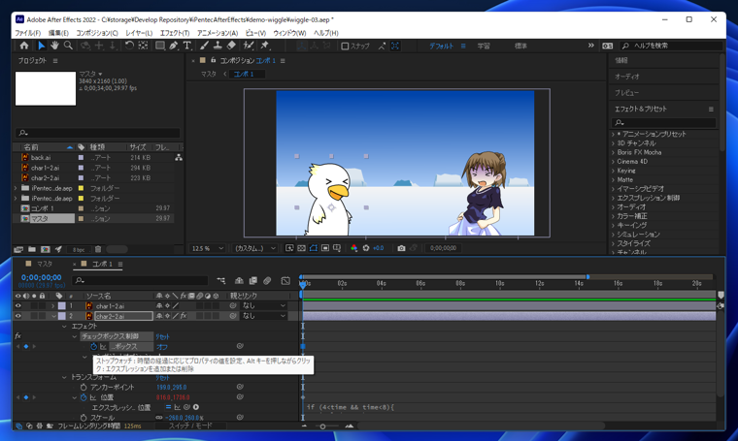Toggle the アンカーポイント stopwatch
The height and width of the screenshot is (441, 738).
coord(84,388)
